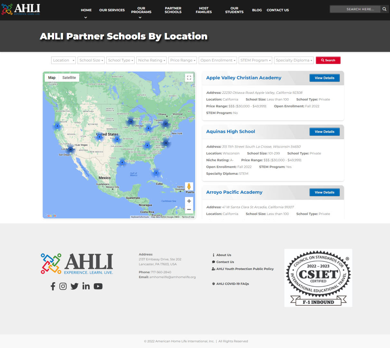Open the Arroyo Pacific Academy title link

[234, 192]
